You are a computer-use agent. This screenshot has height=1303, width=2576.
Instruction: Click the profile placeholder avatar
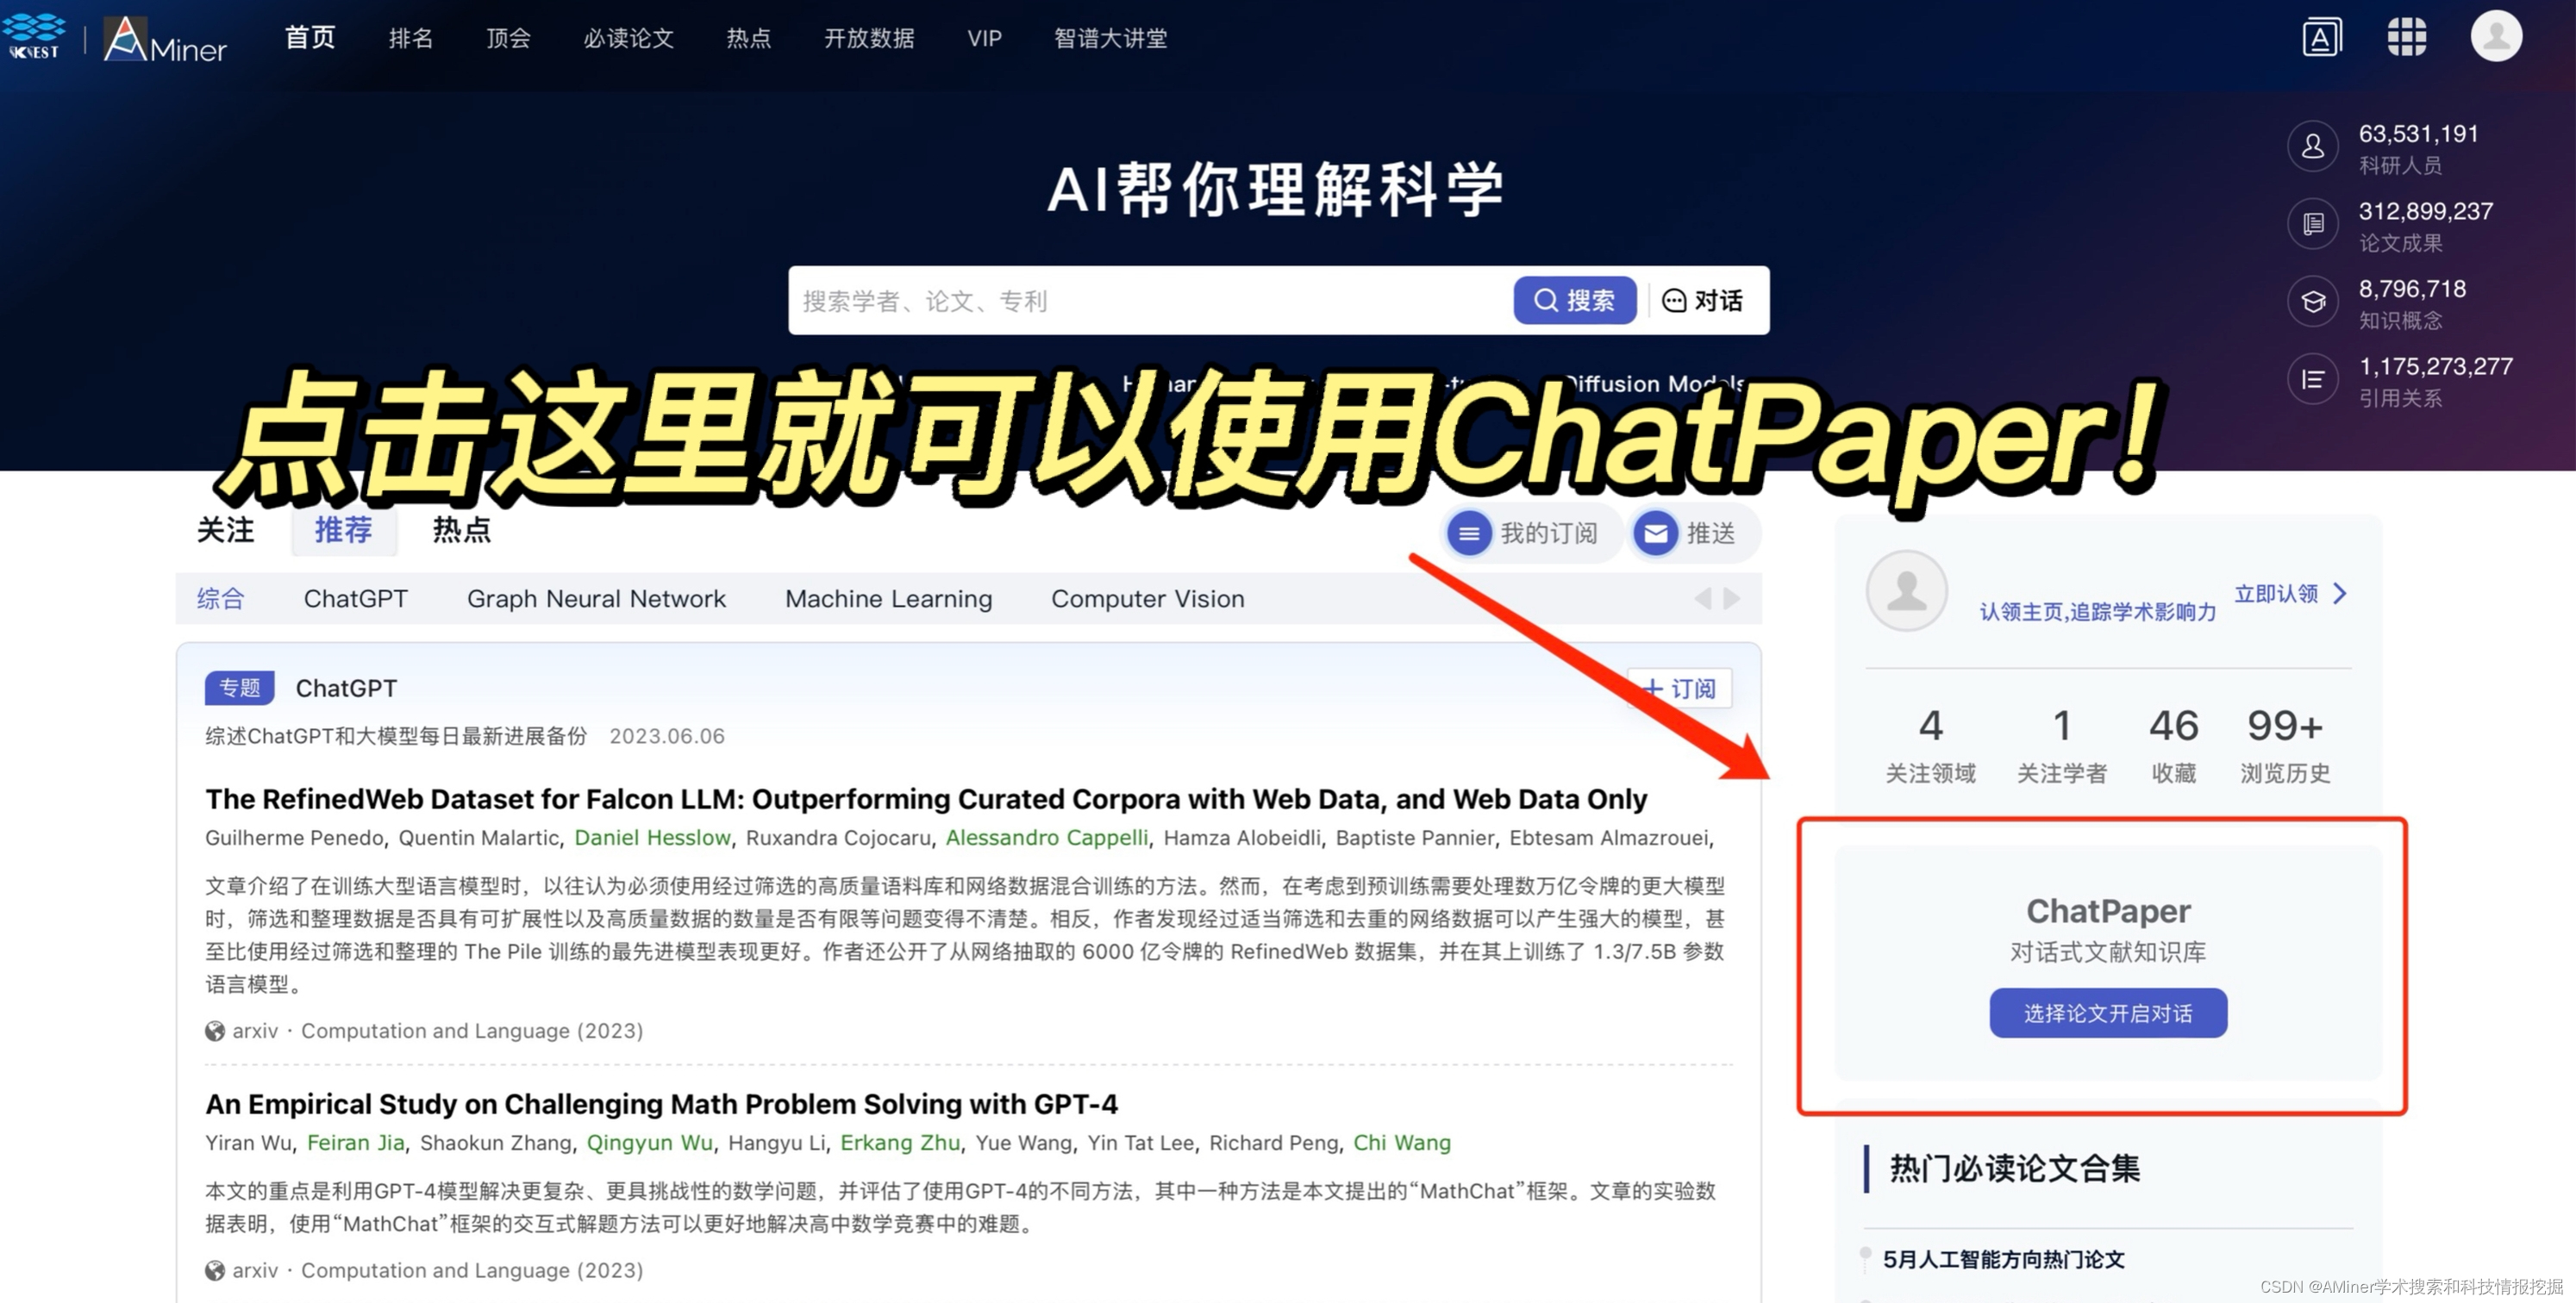[1906, 590]
